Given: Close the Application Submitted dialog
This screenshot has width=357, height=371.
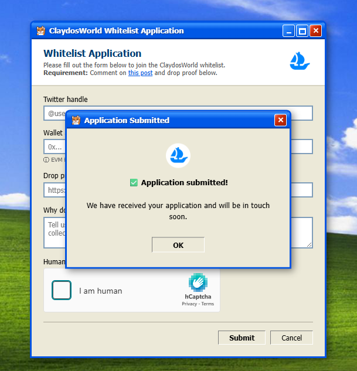Looking at the screenshot, I should (280, 120).
